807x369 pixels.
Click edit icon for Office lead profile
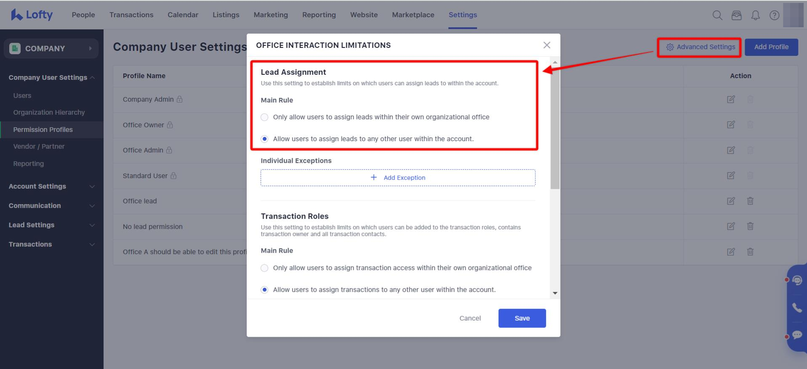click(x=731, y=201)
